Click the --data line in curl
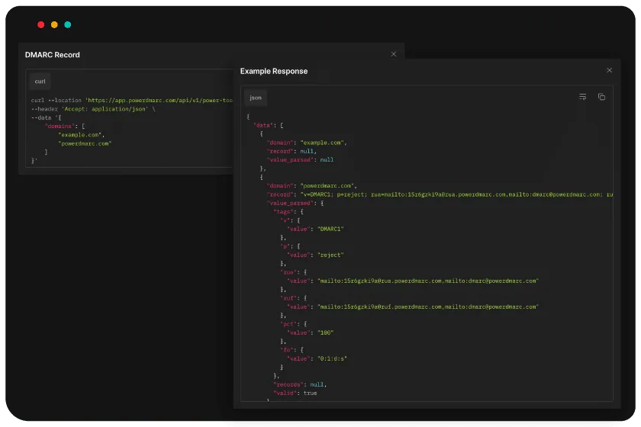 pos(47,117)
